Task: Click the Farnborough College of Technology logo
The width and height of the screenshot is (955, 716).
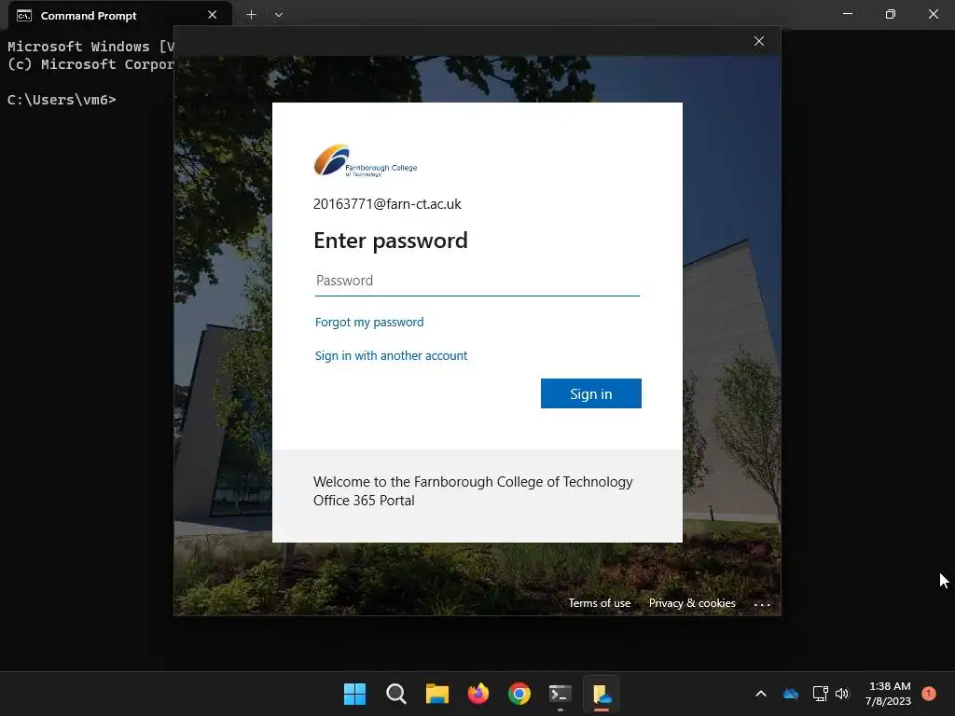Action: pos(366,160)
